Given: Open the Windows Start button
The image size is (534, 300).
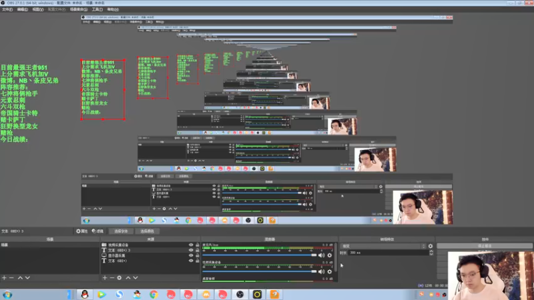Looking at the screenshot, I should coord(7,295).
